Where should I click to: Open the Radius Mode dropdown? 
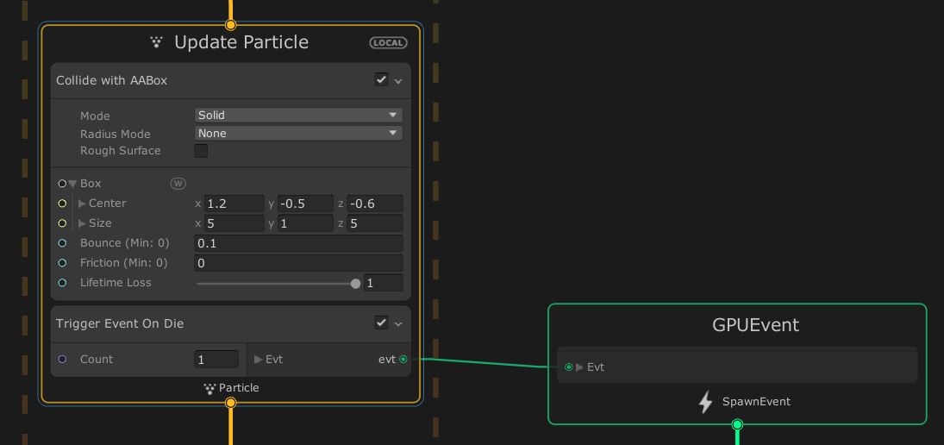298,134
